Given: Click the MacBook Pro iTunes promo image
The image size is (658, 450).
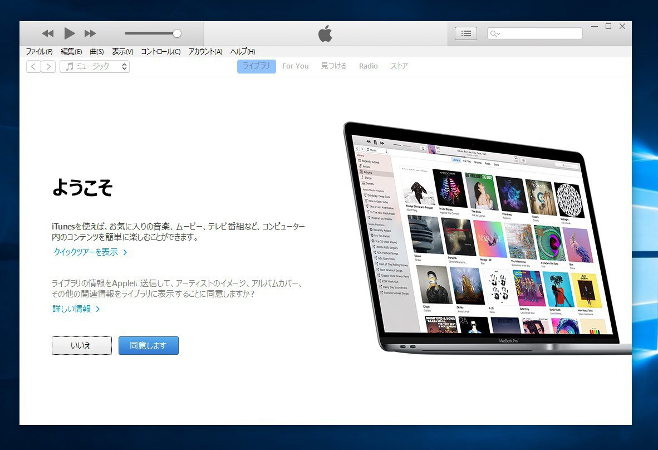Looking at the screenshot, I should [x=487, y=238].
